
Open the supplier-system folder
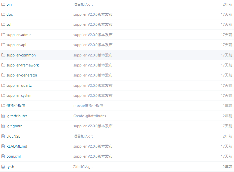[x=19, y=96]
